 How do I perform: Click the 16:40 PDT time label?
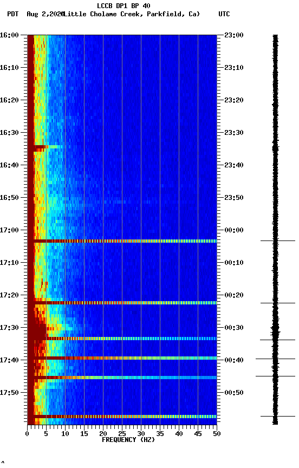point(9,165)
